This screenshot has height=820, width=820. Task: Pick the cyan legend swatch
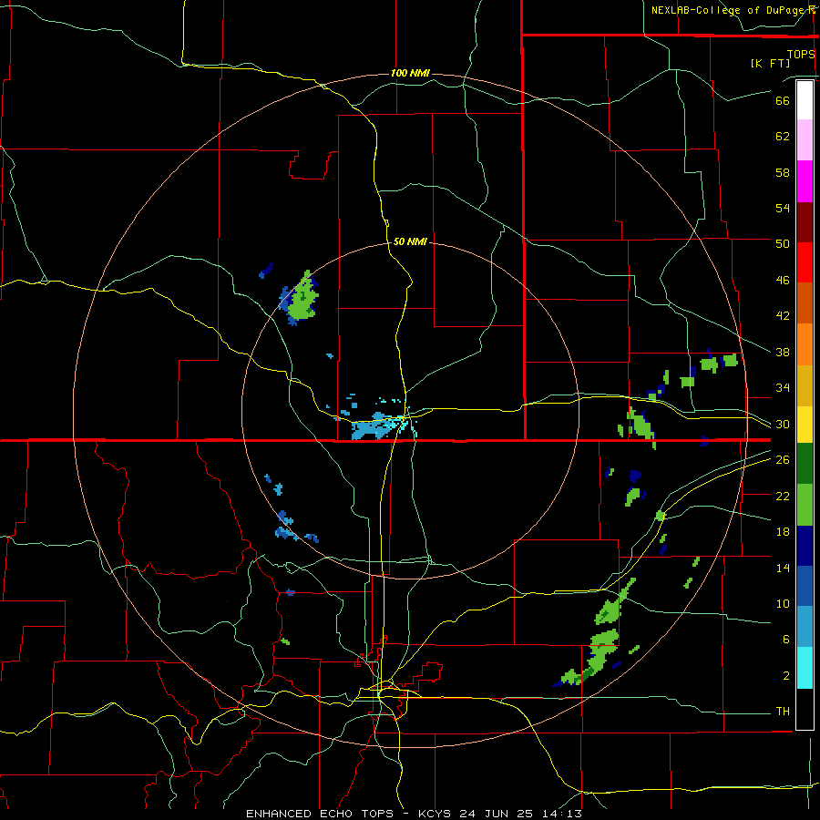pos(805,668)
